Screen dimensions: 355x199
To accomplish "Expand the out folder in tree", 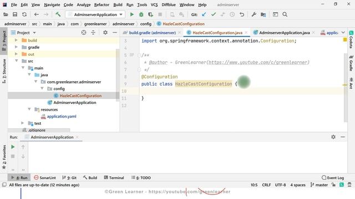I will pos(16,54).
